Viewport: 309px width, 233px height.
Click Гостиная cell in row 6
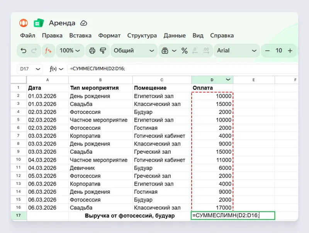[162, 128]
